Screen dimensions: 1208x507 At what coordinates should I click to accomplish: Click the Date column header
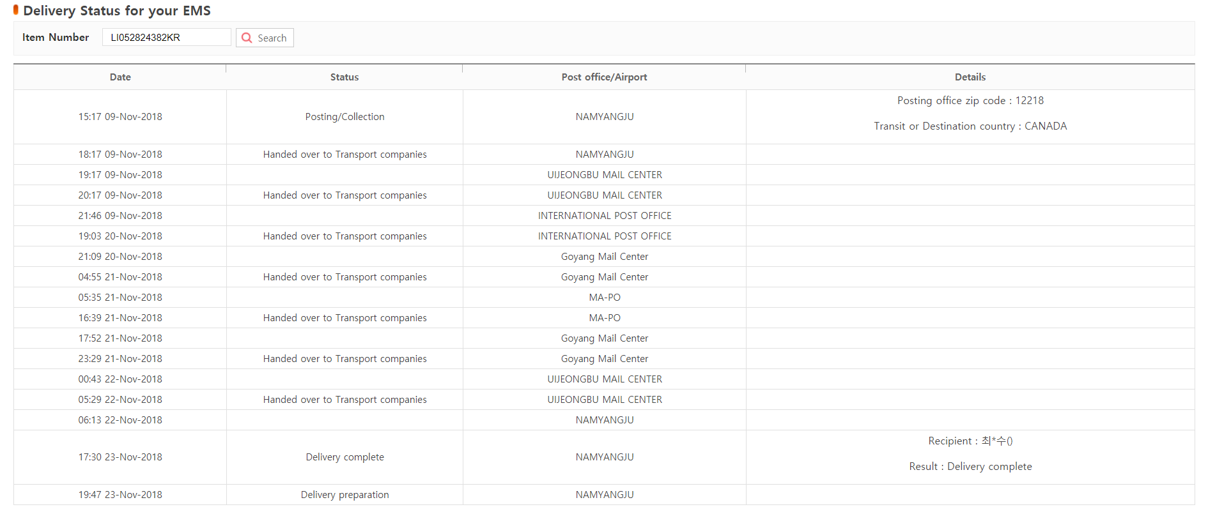click(x=120, y=77)
